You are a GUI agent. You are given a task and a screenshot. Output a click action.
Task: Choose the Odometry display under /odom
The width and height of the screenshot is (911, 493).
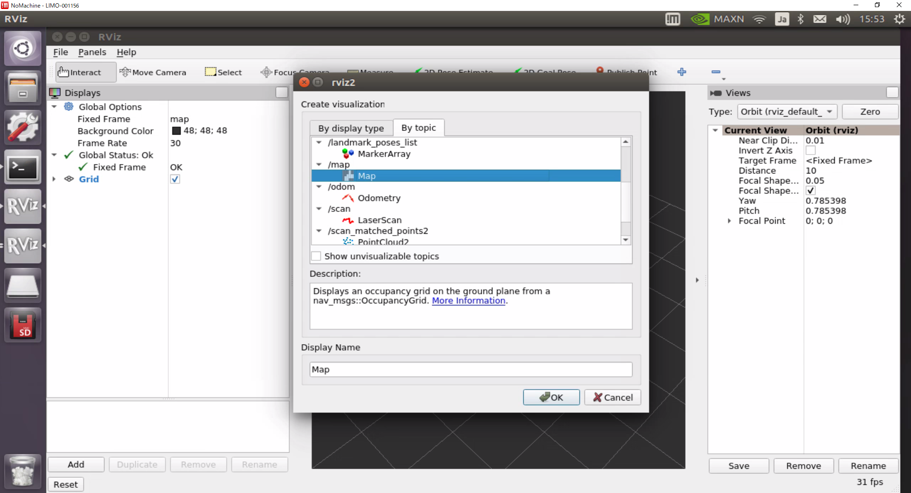(x=379, y=198)
